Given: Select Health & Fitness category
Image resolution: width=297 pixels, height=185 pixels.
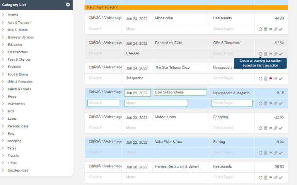Looking at the screenshot, I should [19, 89].
